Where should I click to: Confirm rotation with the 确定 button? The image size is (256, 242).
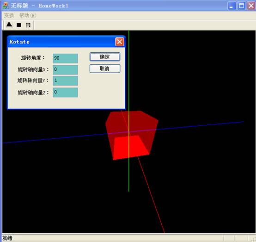[105, 57]
